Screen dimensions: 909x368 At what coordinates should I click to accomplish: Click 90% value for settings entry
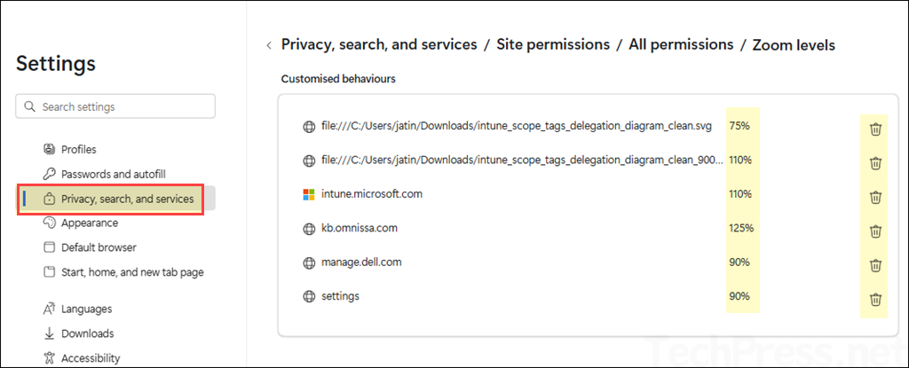pos(739,296)
